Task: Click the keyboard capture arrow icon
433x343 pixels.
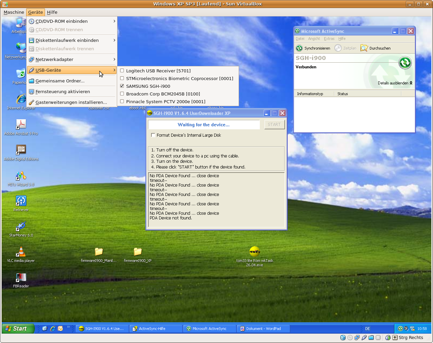Action: coord(395,338)
